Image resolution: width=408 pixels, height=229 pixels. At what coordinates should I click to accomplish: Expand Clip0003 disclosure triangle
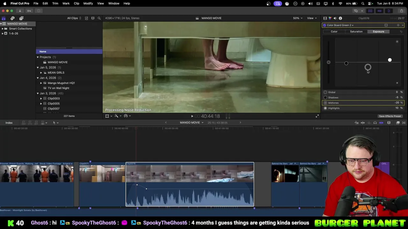pos(41,99)
